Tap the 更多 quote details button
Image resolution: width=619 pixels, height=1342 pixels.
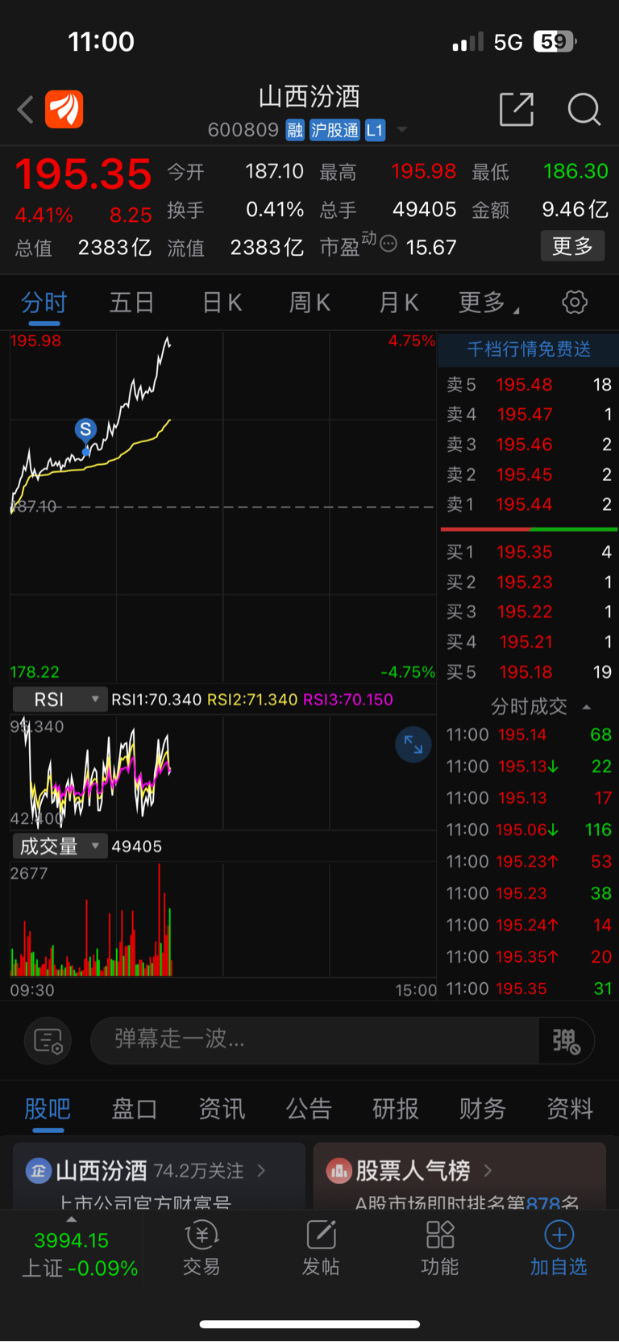tap(572, 246)
